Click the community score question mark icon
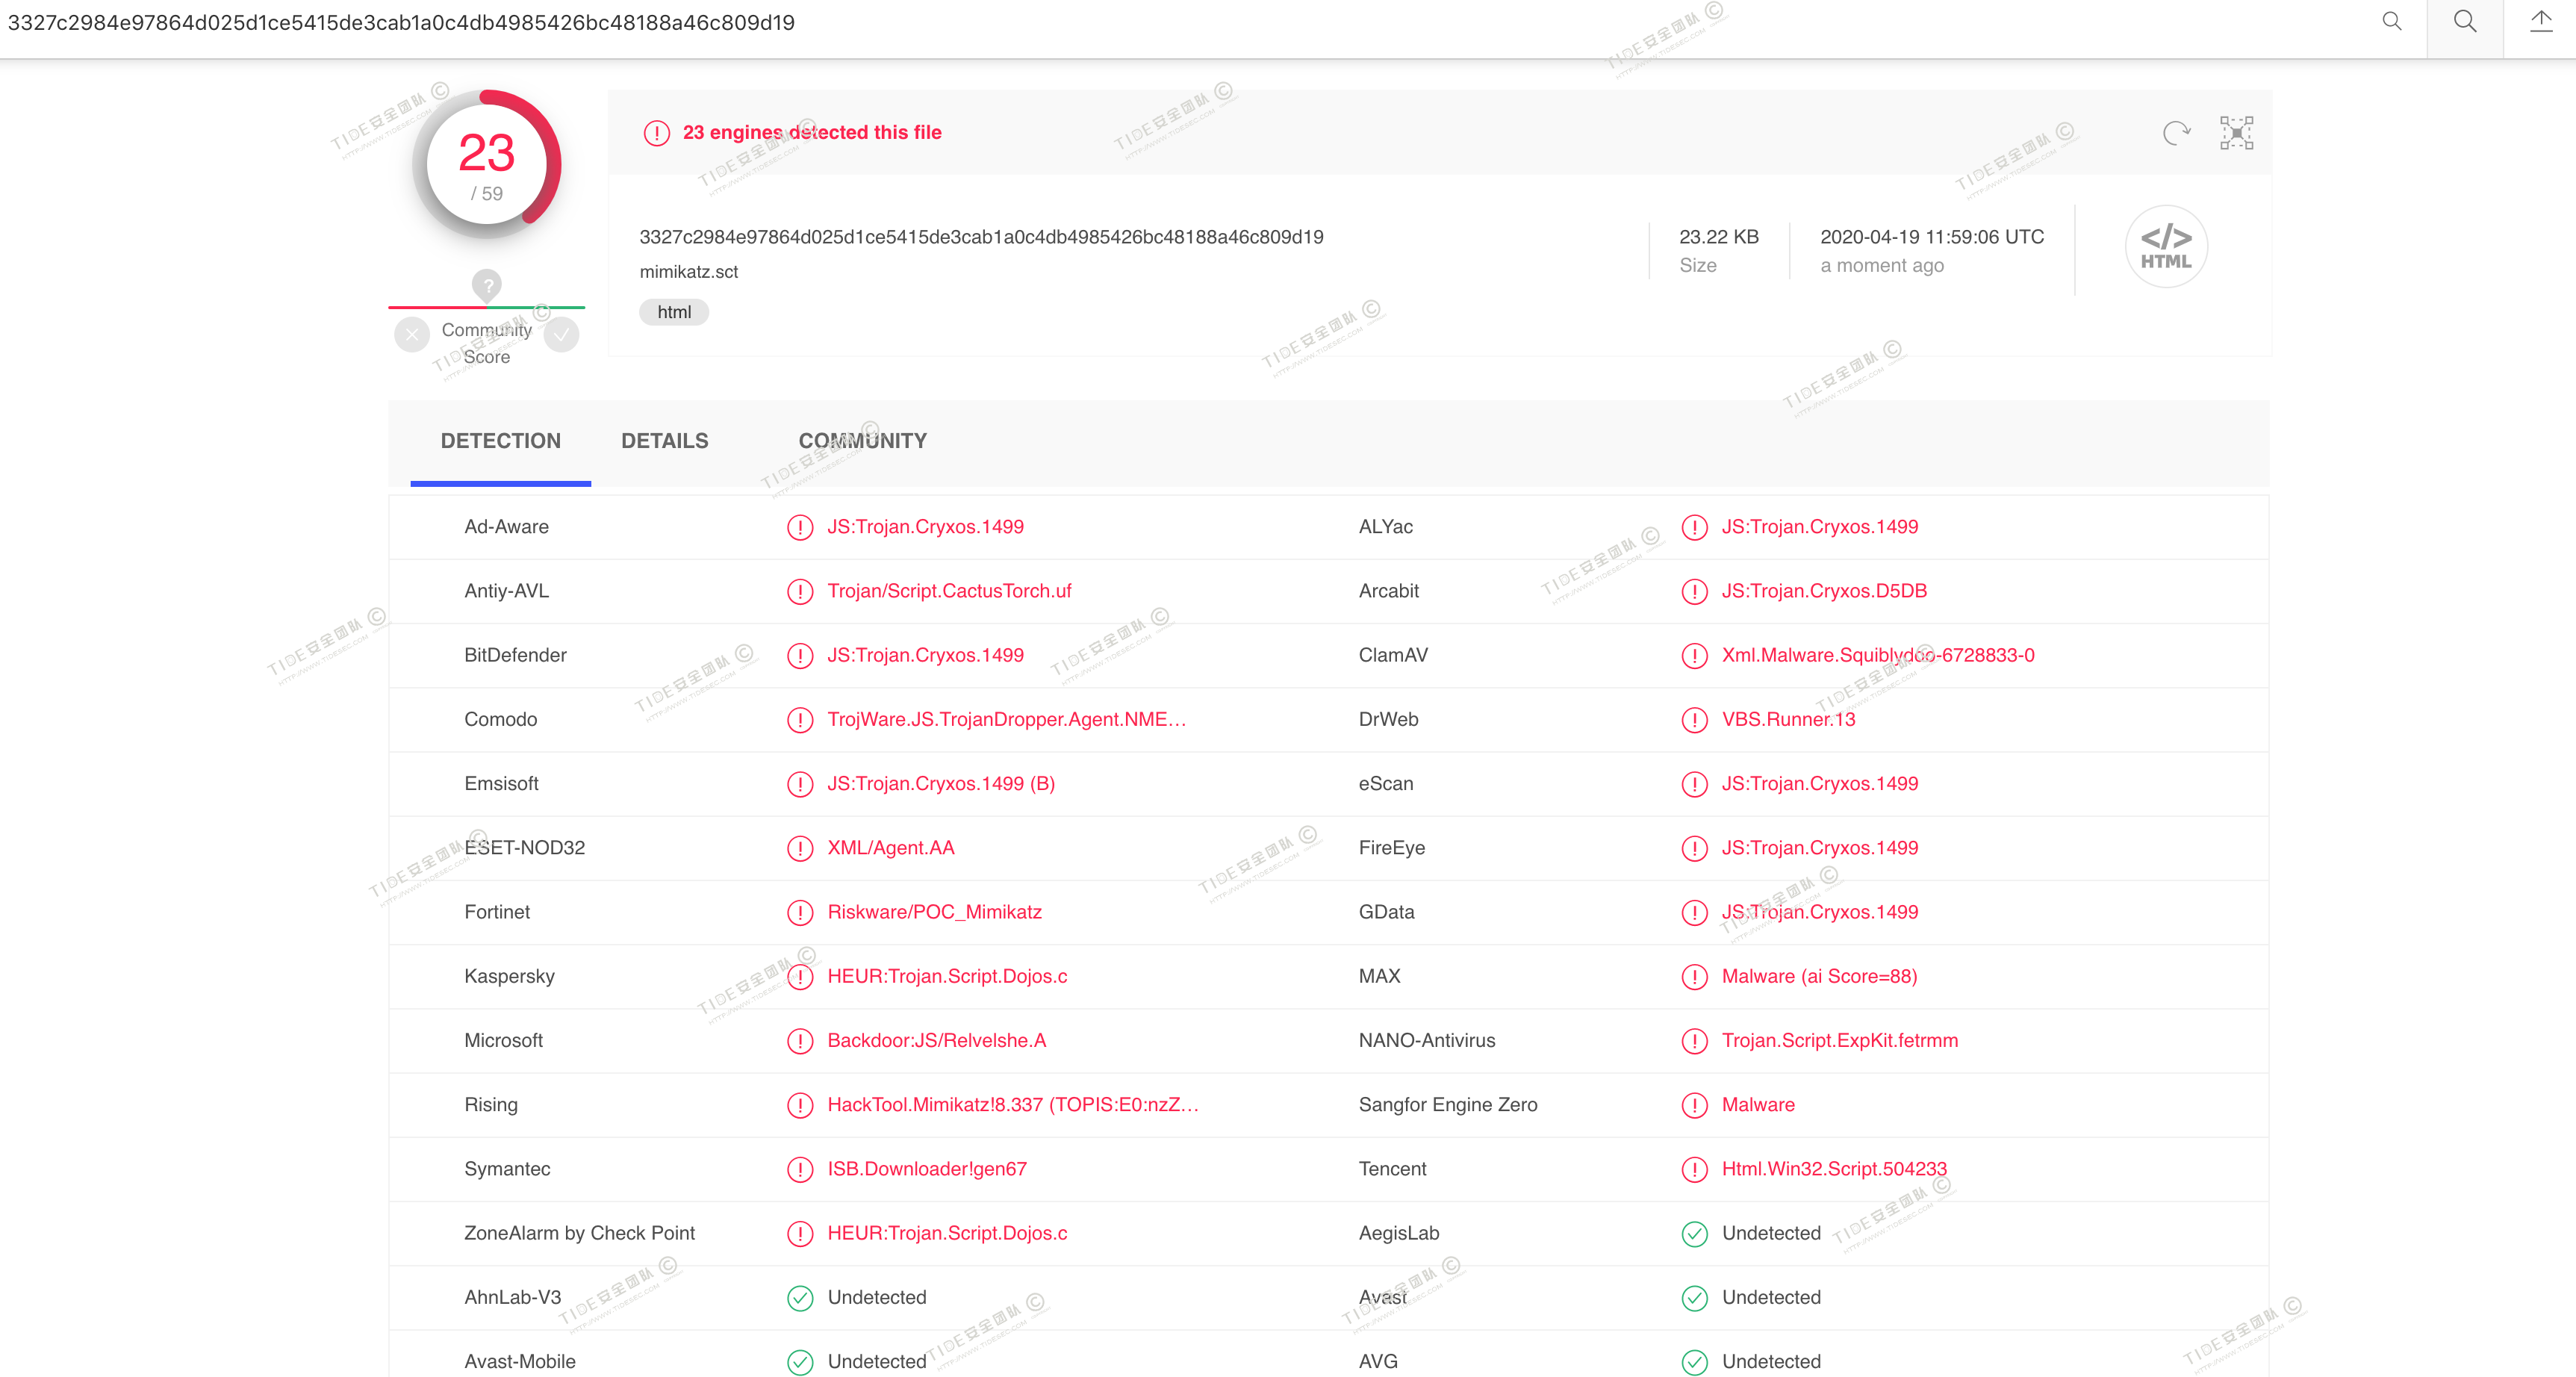The height and width of the screenshot is (1377, 2576). pos(487,285)
